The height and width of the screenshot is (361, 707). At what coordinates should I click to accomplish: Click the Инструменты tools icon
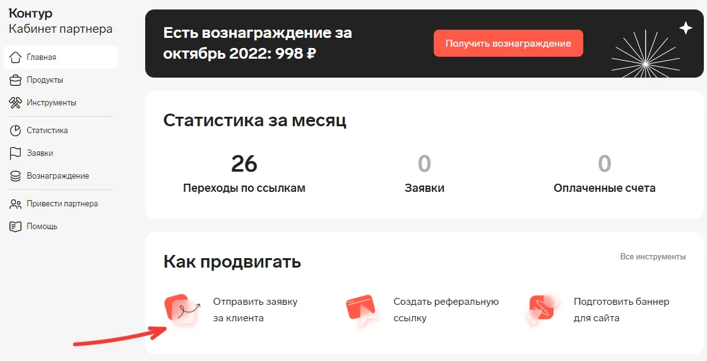coord(15,103)
